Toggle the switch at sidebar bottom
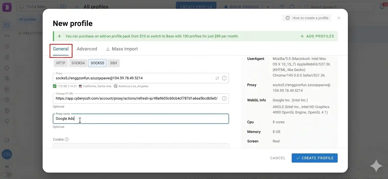Image resolution: width=388 pixels, height=179 pixels. point(7,175)
